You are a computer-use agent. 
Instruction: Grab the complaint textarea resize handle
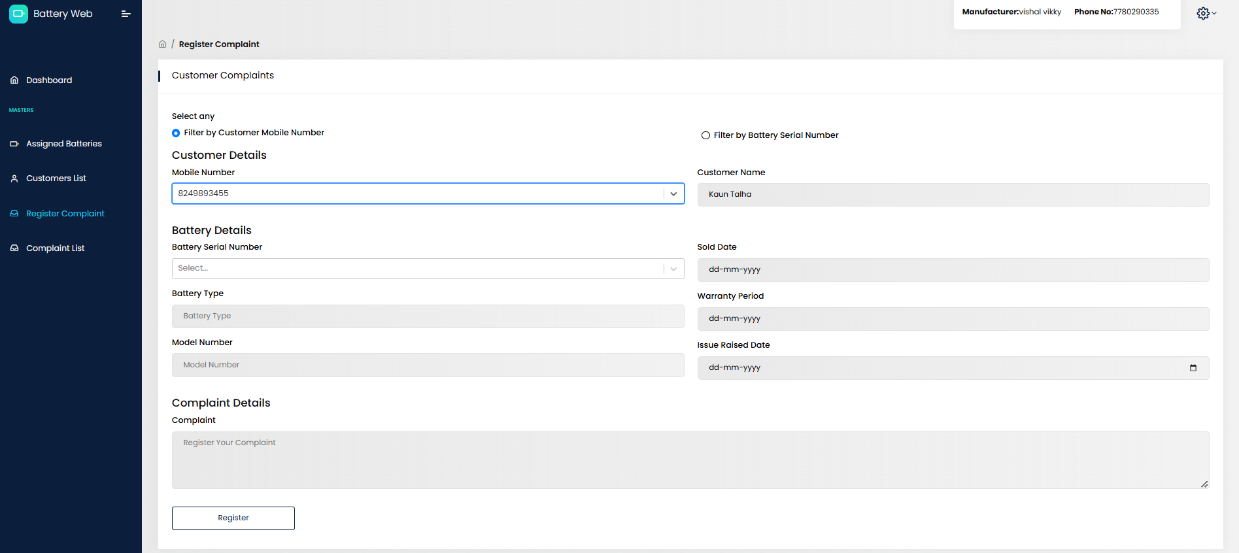1204,484
